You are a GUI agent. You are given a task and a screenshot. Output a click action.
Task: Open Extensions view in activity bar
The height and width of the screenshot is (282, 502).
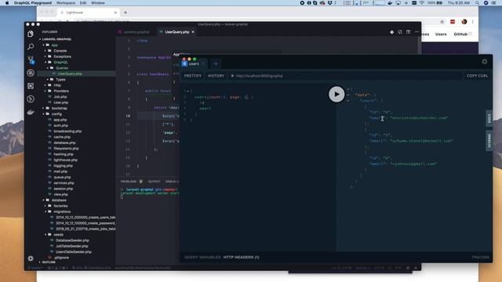point(31,86)
